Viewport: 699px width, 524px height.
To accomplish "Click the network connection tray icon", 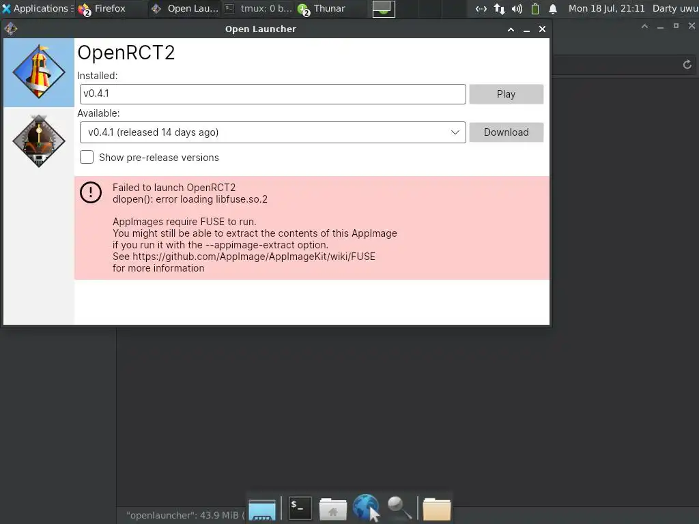I will (x=481, y=9).
